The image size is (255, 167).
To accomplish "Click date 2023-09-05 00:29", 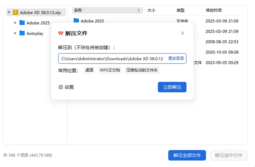I will tap(222, 63).
